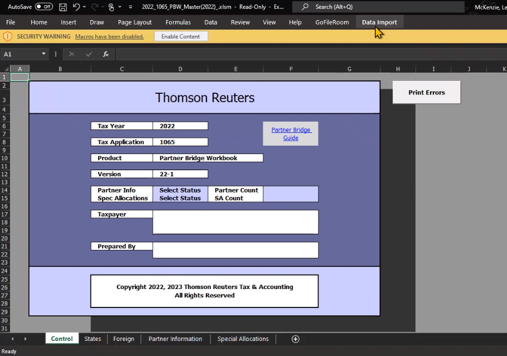Click the Prepared By input box
This screenshot has width=507, height=356.
tap(235, 250)
